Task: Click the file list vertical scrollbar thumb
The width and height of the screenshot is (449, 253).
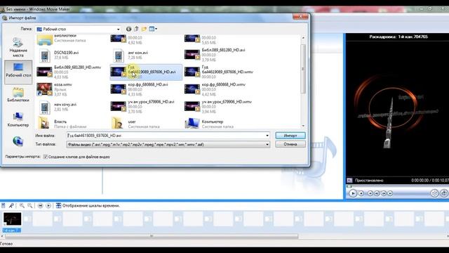Action: [x=303, y=69]
